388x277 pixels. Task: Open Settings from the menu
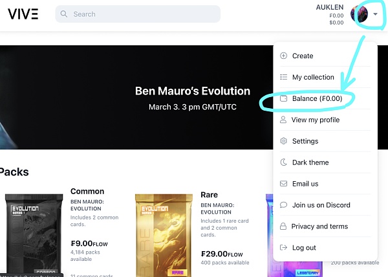click(325, 141)
